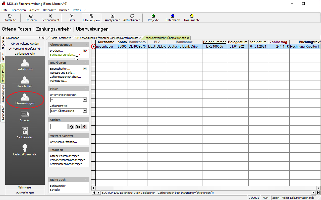Select Überweisungen icon in navigation pane
321x200 pixels.
point(25,99)
